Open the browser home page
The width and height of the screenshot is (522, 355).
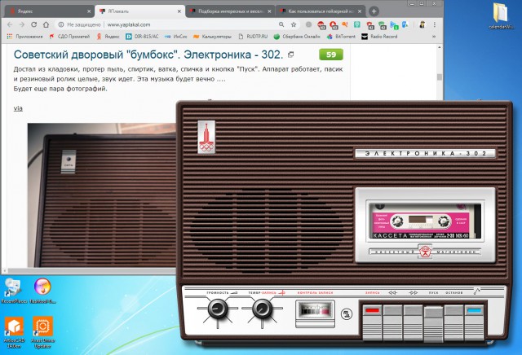[46, 24]
